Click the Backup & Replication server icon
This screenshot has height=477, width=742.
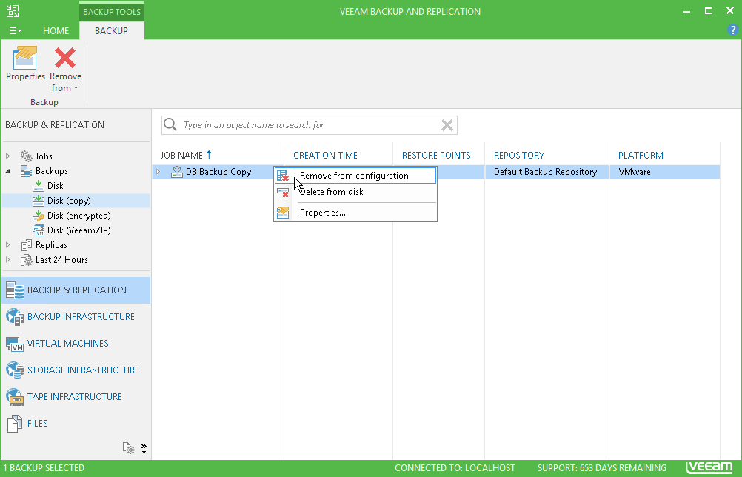coord(15,290)
